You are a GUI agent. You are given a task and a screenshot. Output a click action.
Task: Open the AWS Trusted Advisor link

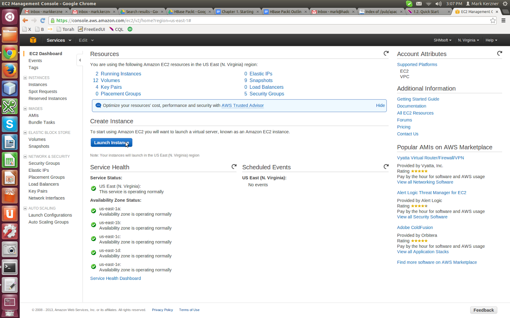tap(243, 105)
